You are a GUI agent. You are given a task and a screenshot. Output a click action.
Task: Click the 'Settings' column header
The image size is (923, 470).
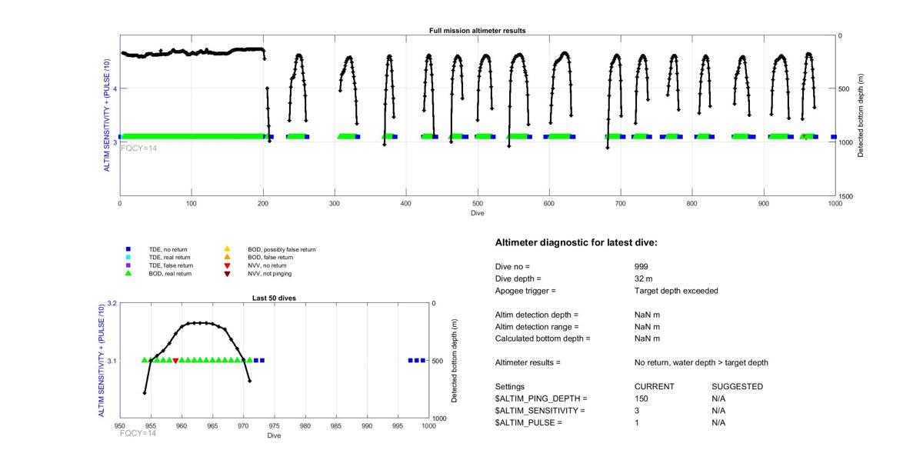[x=510, y=387]
